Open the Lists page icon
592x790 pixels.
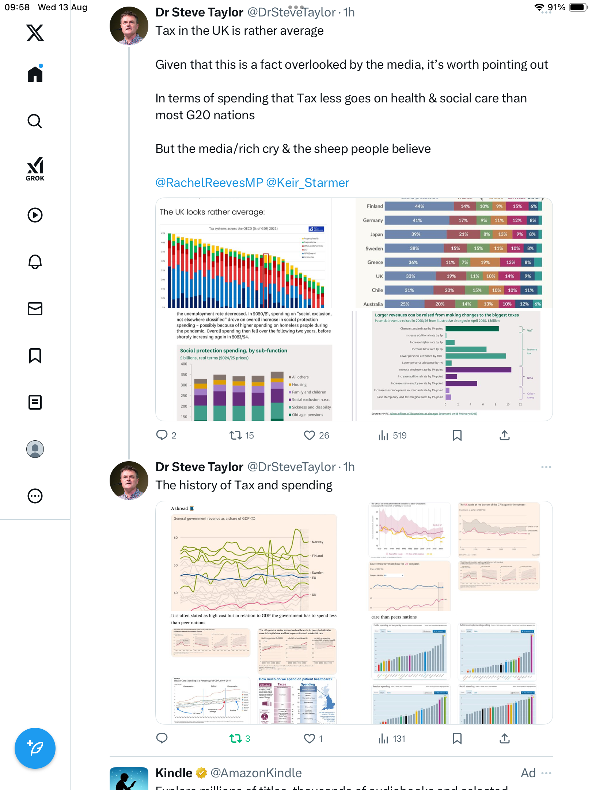pos(35,402)
